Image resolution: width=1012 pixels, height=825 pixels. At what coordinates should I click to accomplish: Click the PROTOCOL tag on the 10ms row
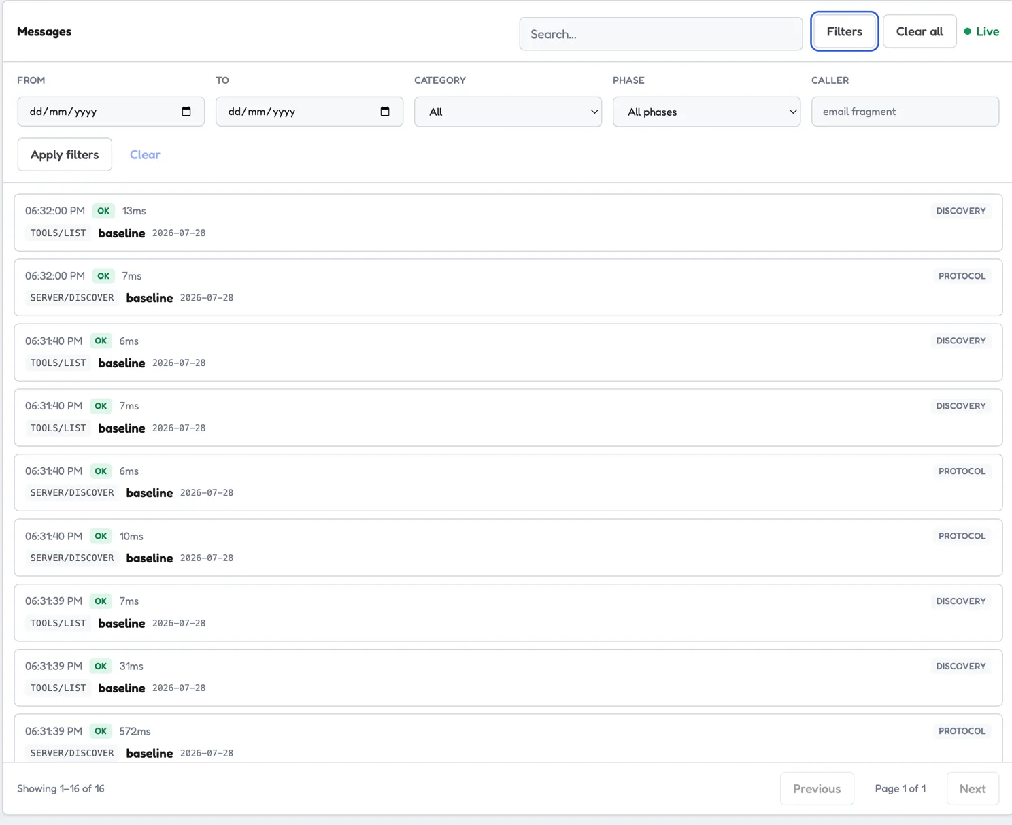pos(962,536)
